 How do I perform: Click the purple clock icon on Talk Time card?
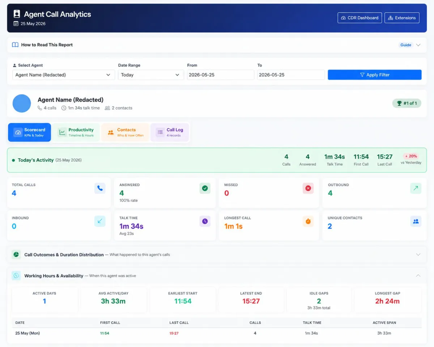tap(205, 221)
